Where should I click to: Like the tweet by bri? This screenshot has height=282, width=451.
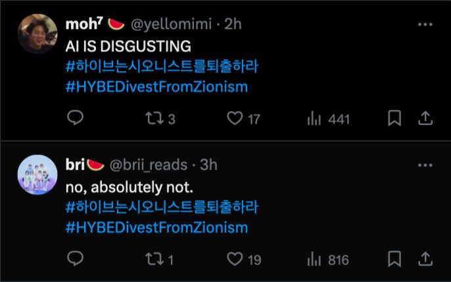(235, 259)
